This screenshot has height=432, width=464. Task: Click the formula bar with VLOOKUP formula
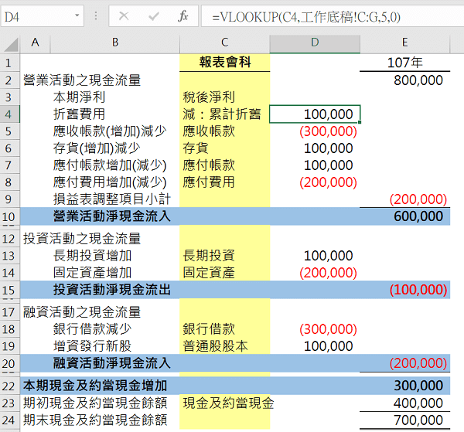333,17
